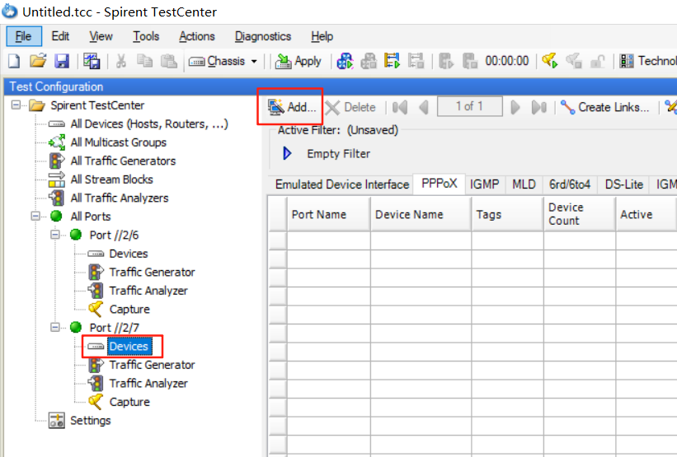Click the Device Count column header
This screenshot has height=457, width=677.
[580, 214]
